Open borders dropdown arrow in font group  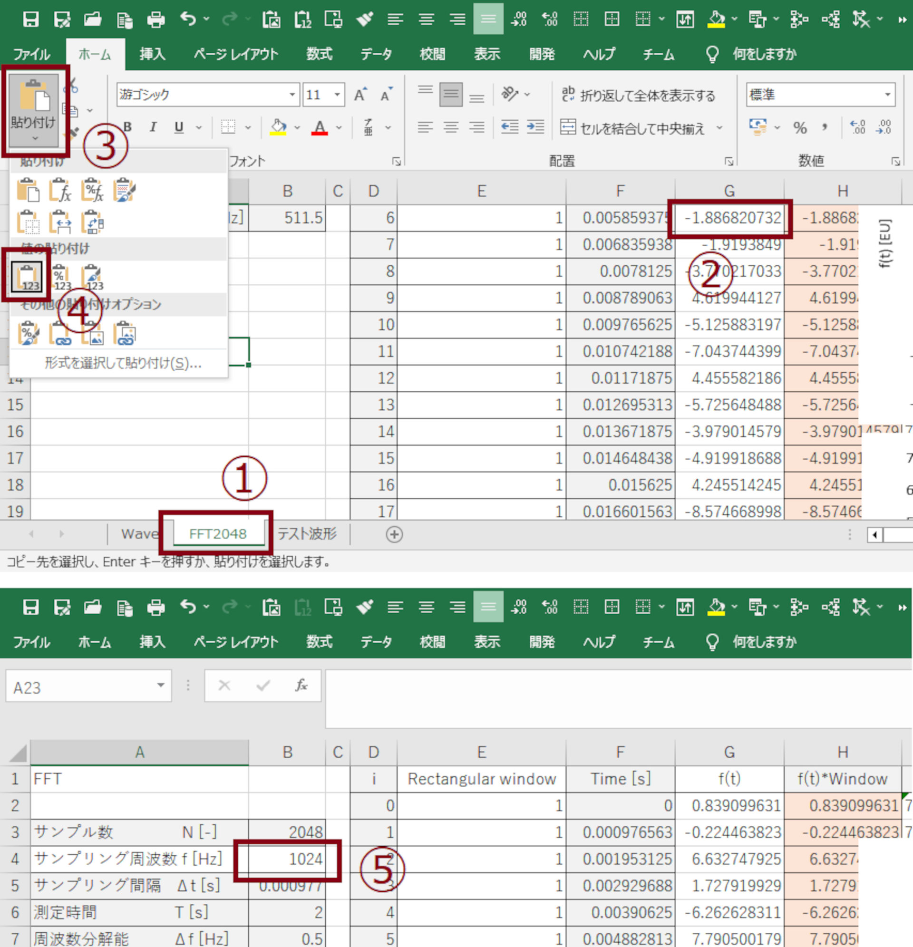click(248, 127)
